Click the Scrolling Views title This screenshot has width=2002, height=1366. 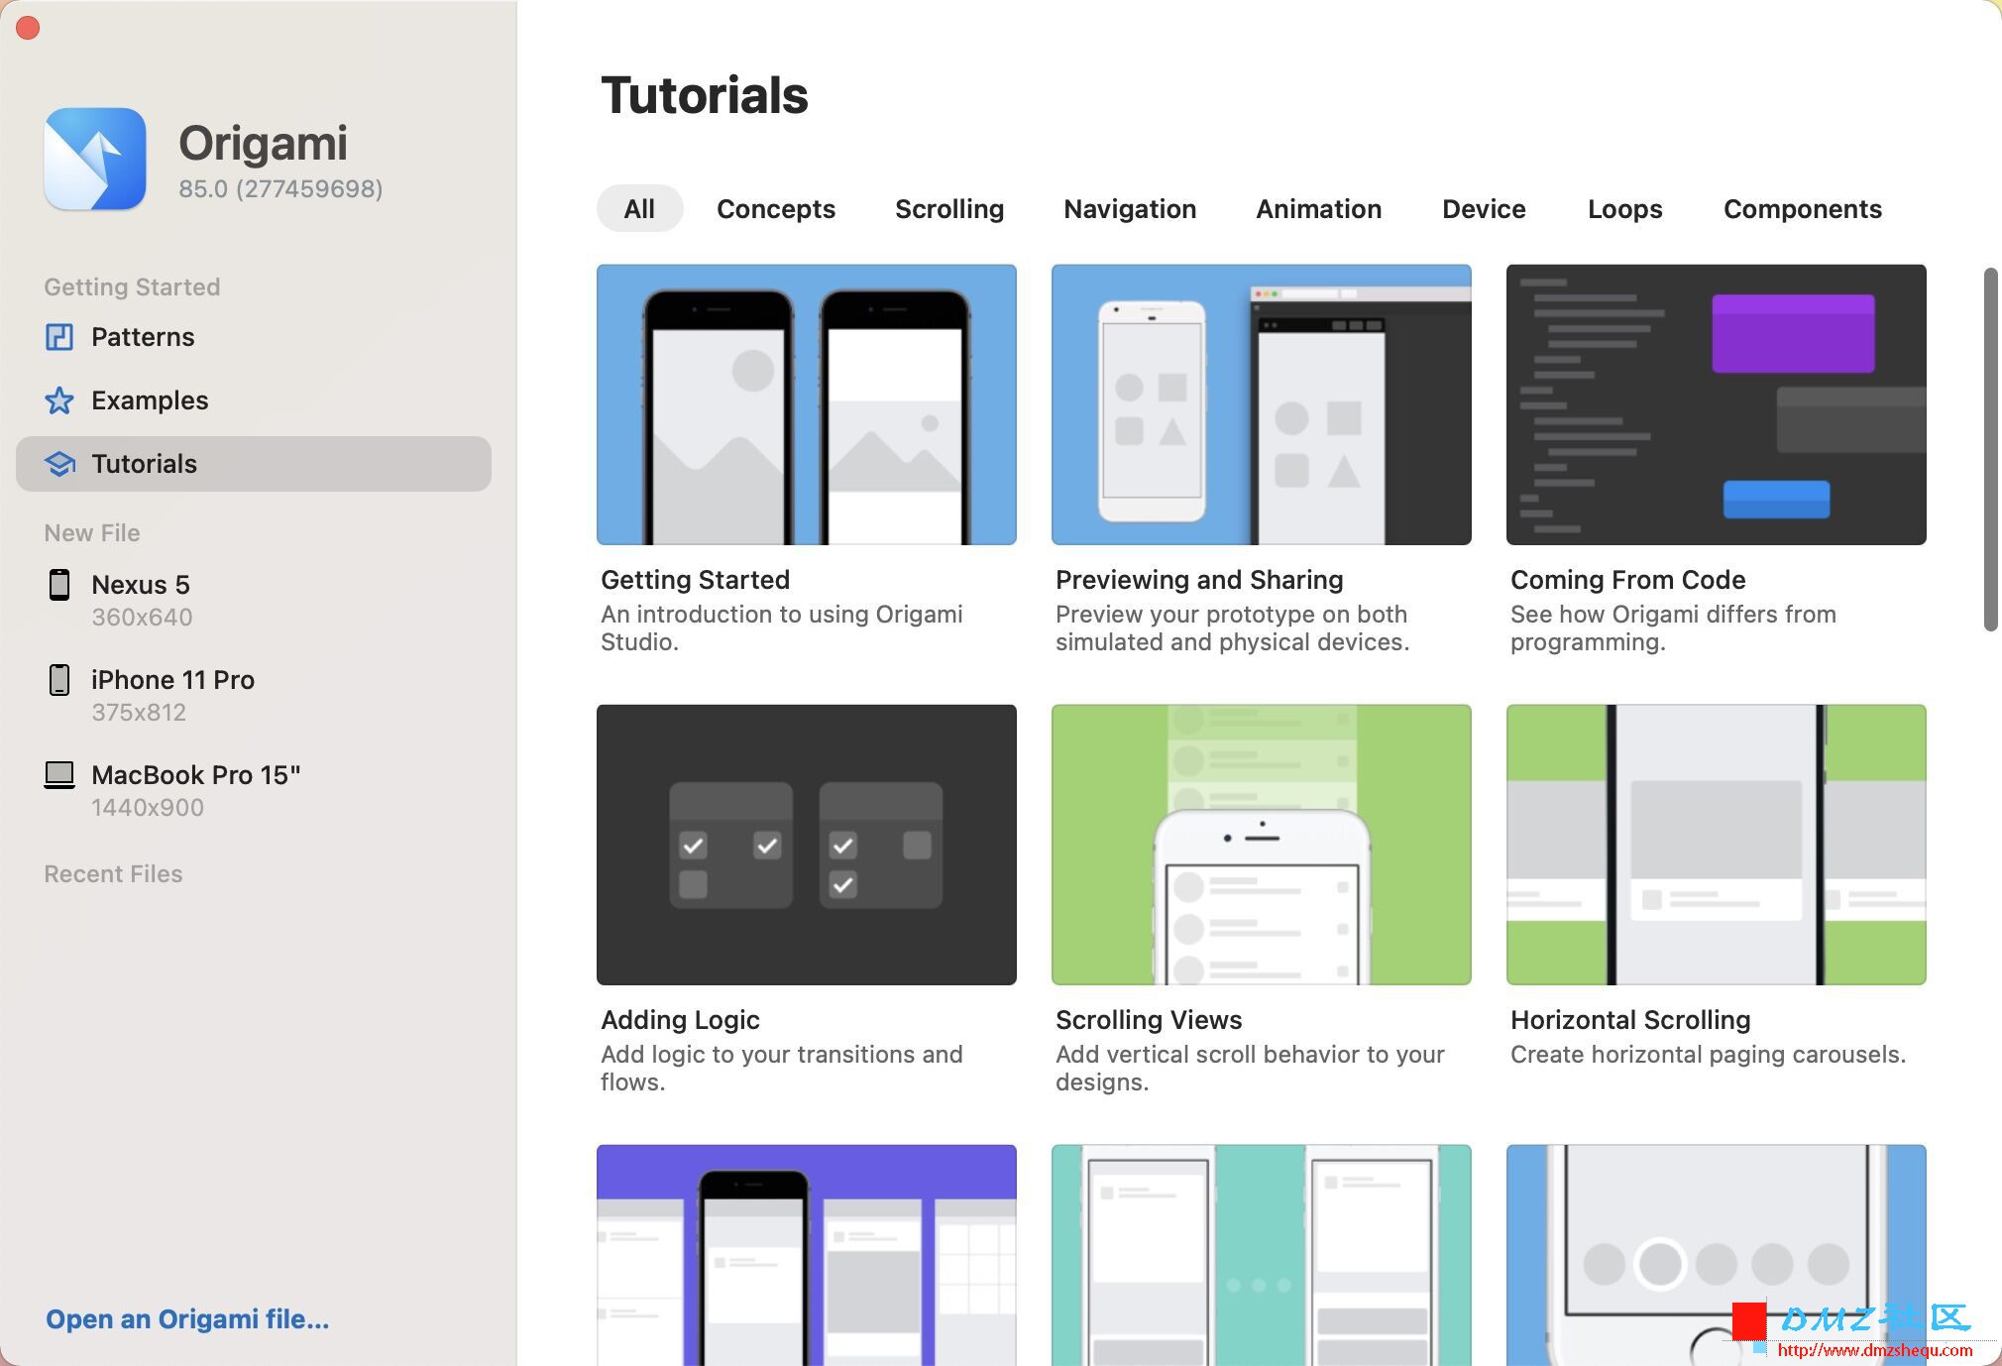coord(1149,1020)
